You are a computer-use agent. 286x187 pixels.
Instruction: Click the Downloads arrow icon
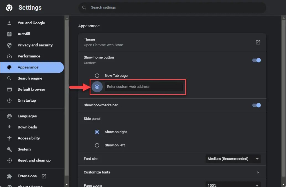coord(9,127)
